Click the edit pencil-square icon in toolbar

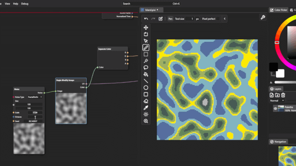160,18
